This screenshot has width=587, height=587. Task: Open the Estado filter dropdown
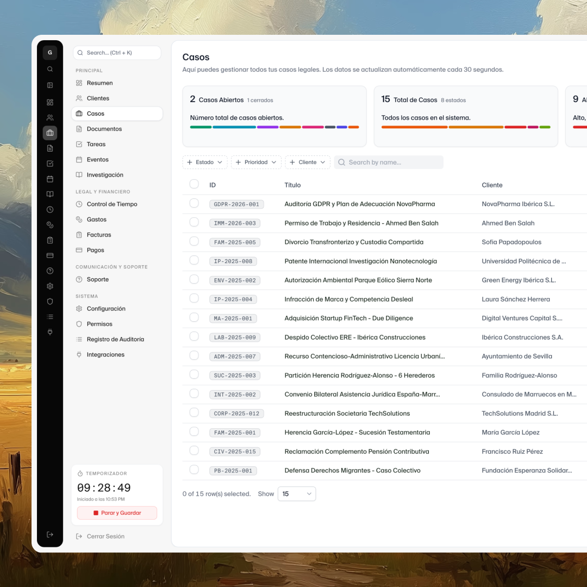[205, 162]
